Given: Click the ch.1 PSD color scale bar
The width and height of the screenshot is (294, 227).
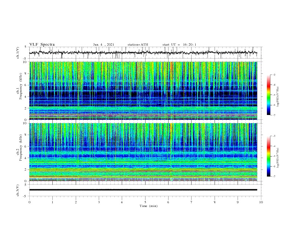Looking at the screenshot, I should [x=268, y=95].
